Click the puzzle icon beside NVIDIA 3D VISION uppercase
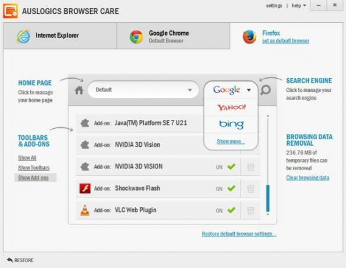The image size is (346, 268). coord(84,167)
